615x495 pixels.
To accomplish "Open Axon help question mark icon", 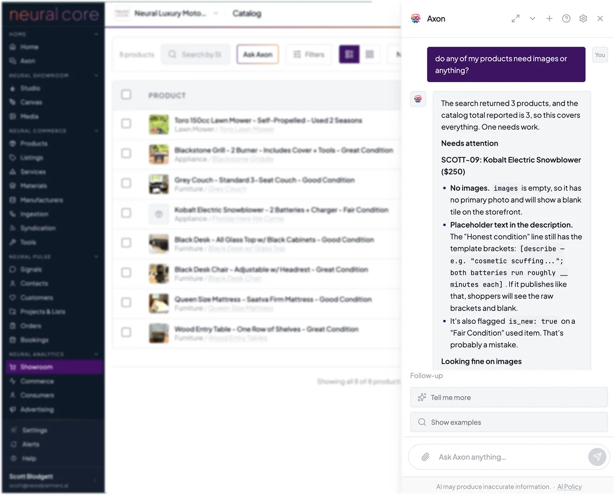I will (566, 19).
